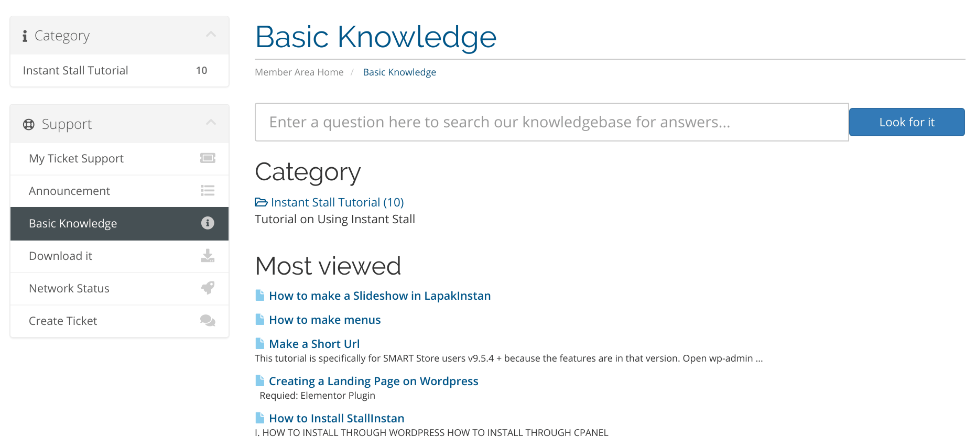The width and height of the screenshot is (976, 447).
Task: Open the Make a Short Url article
Action: click(x=314, y=344)
